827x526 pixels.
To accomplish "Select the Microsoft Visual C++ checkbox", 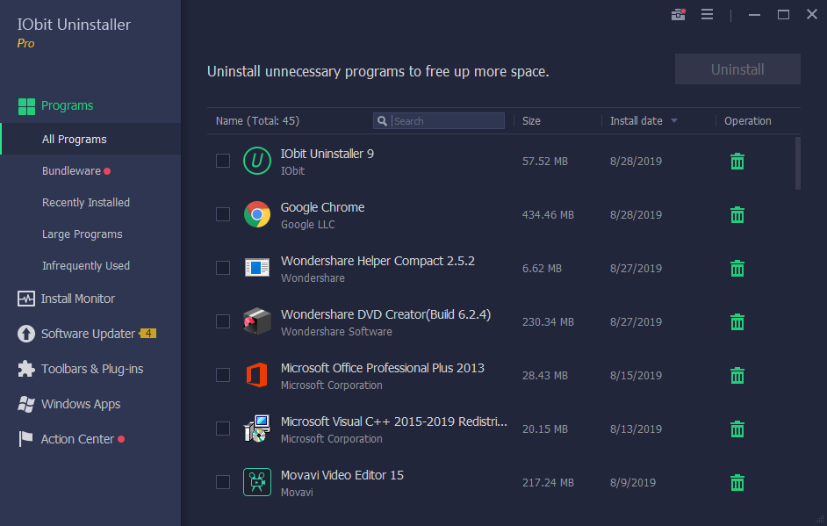I will tap(223, 429).
